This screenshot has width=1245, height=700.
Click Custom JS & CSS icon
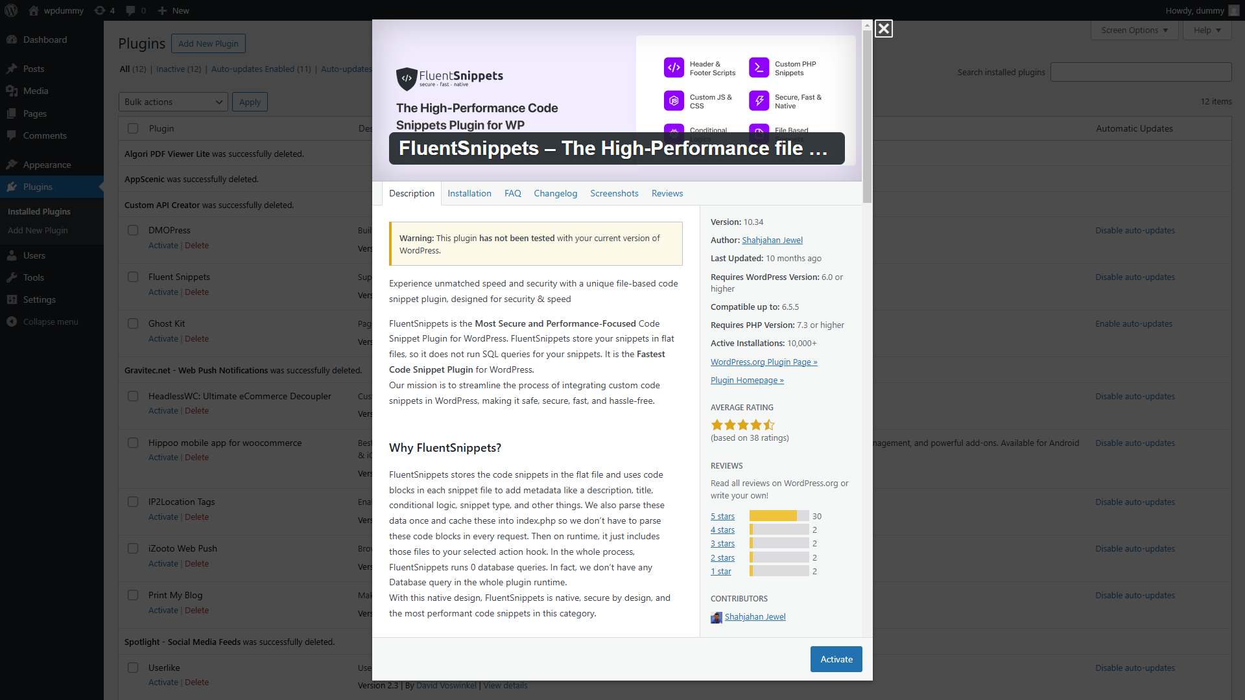[x=674, y=100]
